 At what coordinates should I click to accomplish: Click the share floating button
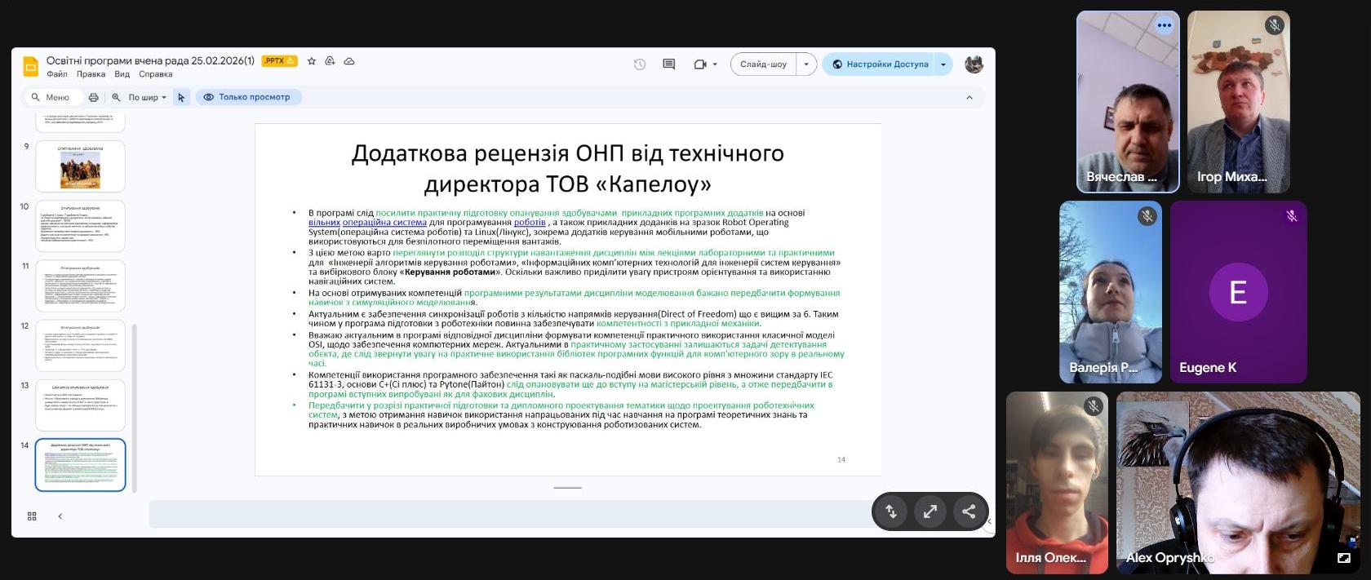point(969,511)
